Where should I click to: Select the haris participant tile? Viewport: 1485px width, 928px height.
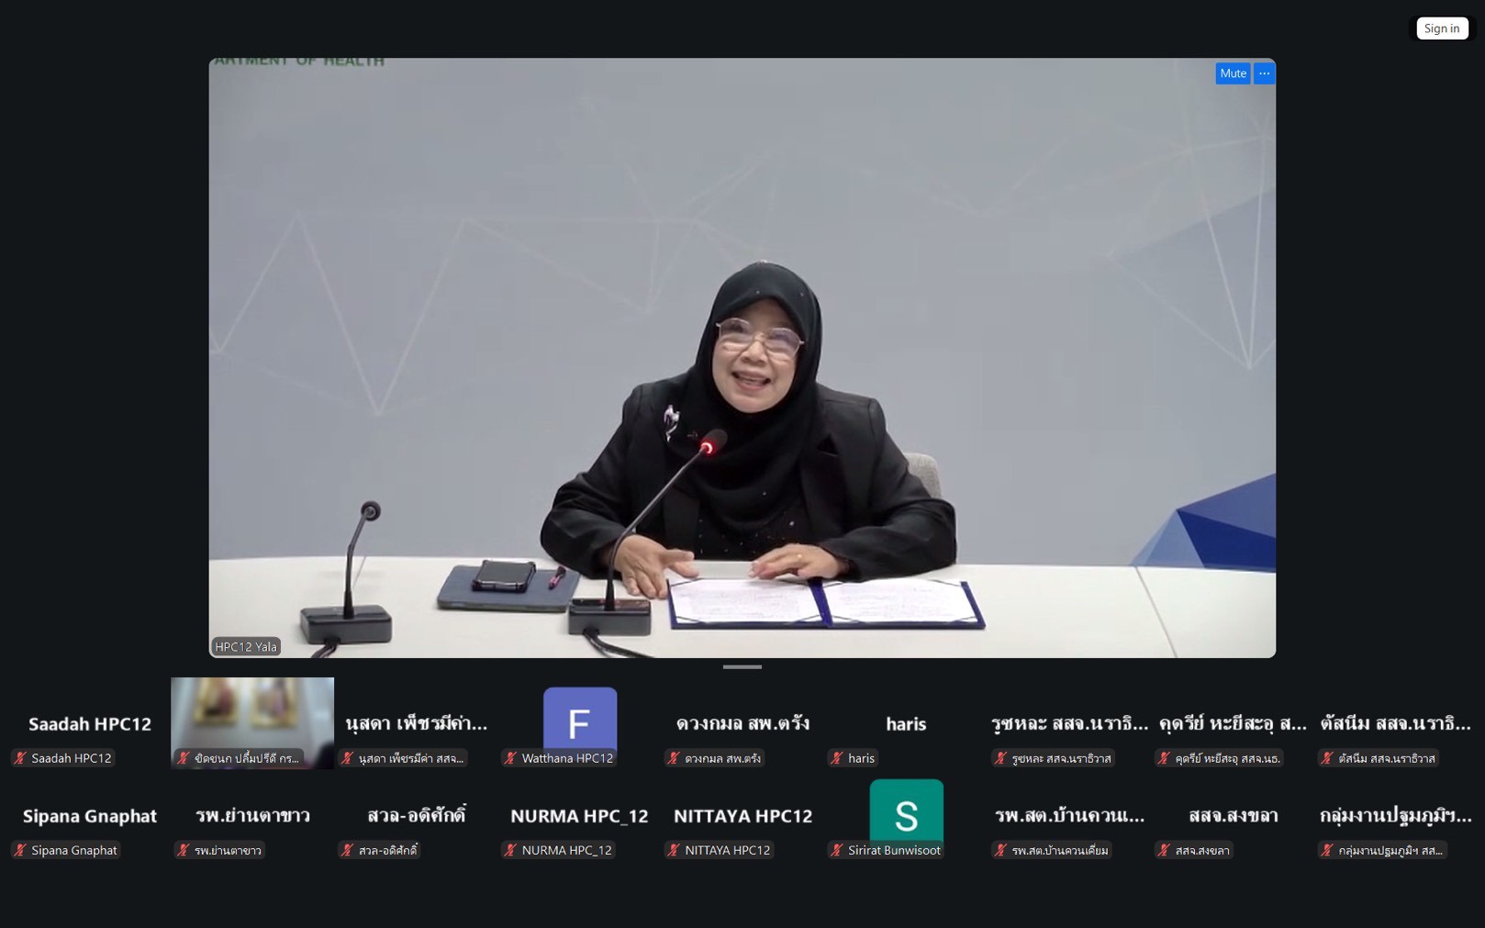pyautogui.click(x=906, y=724)
